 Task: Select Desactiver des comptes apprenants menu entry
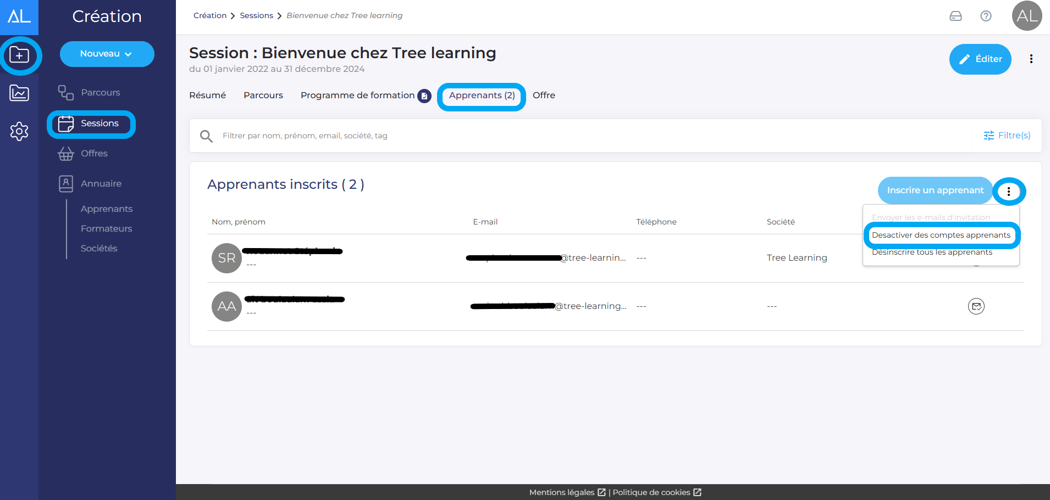(x=941, y=235)
